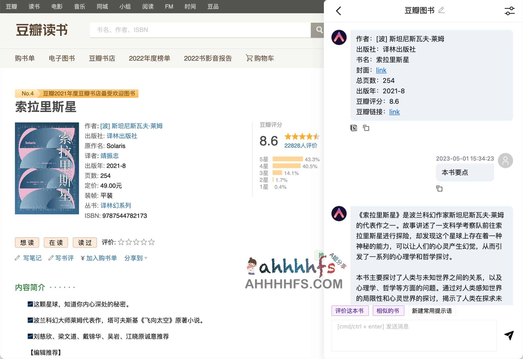Mark the book as 想读
This screenshot has height=359, width=523.
coord(27,243)
